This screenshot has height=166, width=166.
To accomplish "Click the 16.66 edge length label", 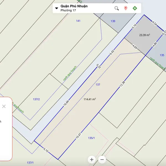I will pos(66,103).
